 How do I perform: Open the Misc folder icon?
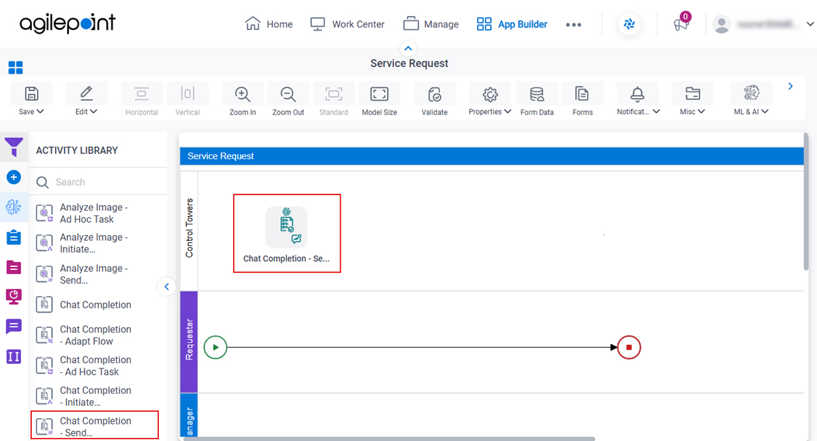[x=692, y=94]
